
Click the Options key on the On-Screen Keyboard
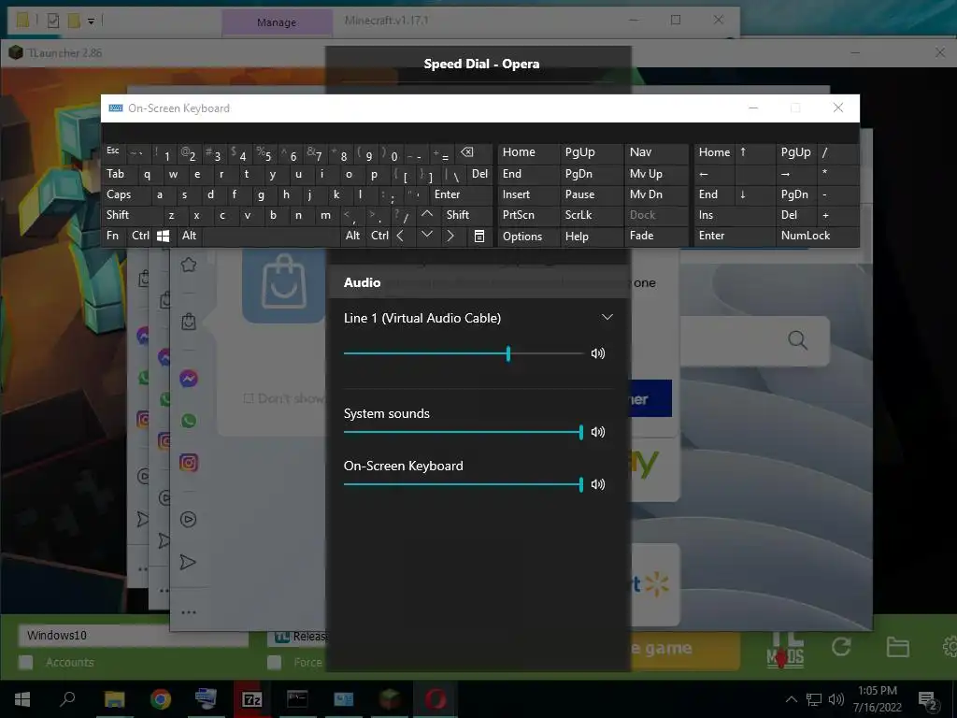click(522, 237)
